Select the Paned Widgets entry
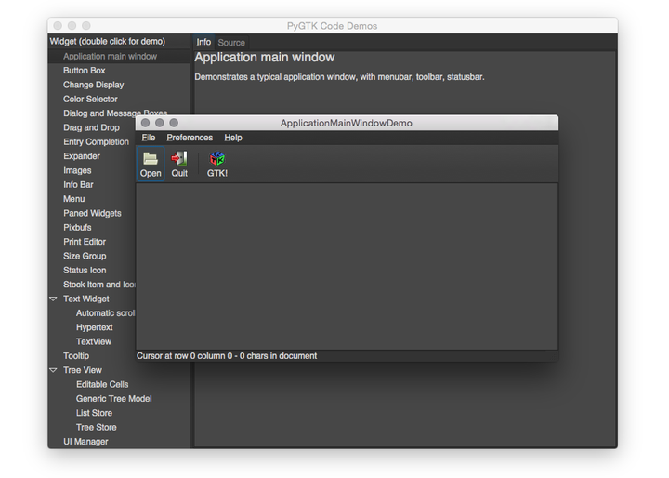 [x=92, y=213]
